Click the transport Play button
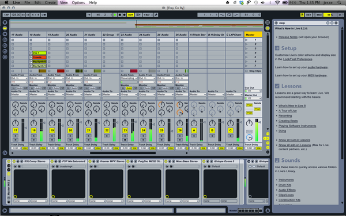The image size is (346, 216). (x=115, y=15)
